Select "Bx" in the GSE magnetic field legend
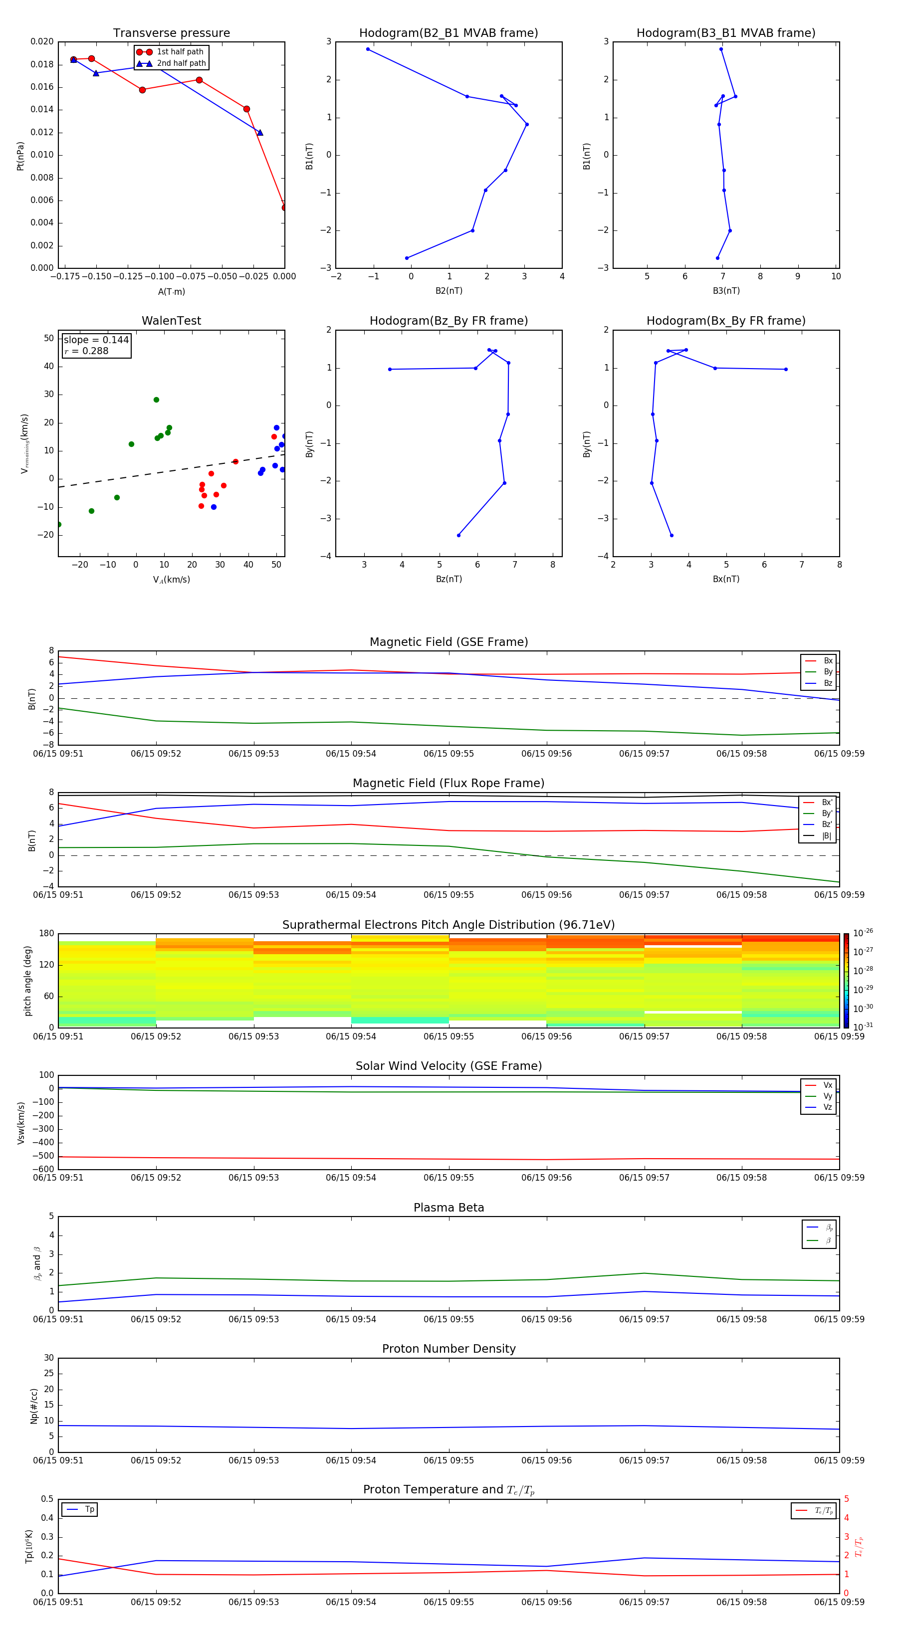The image size is (898, 1646). pos(819,661)
